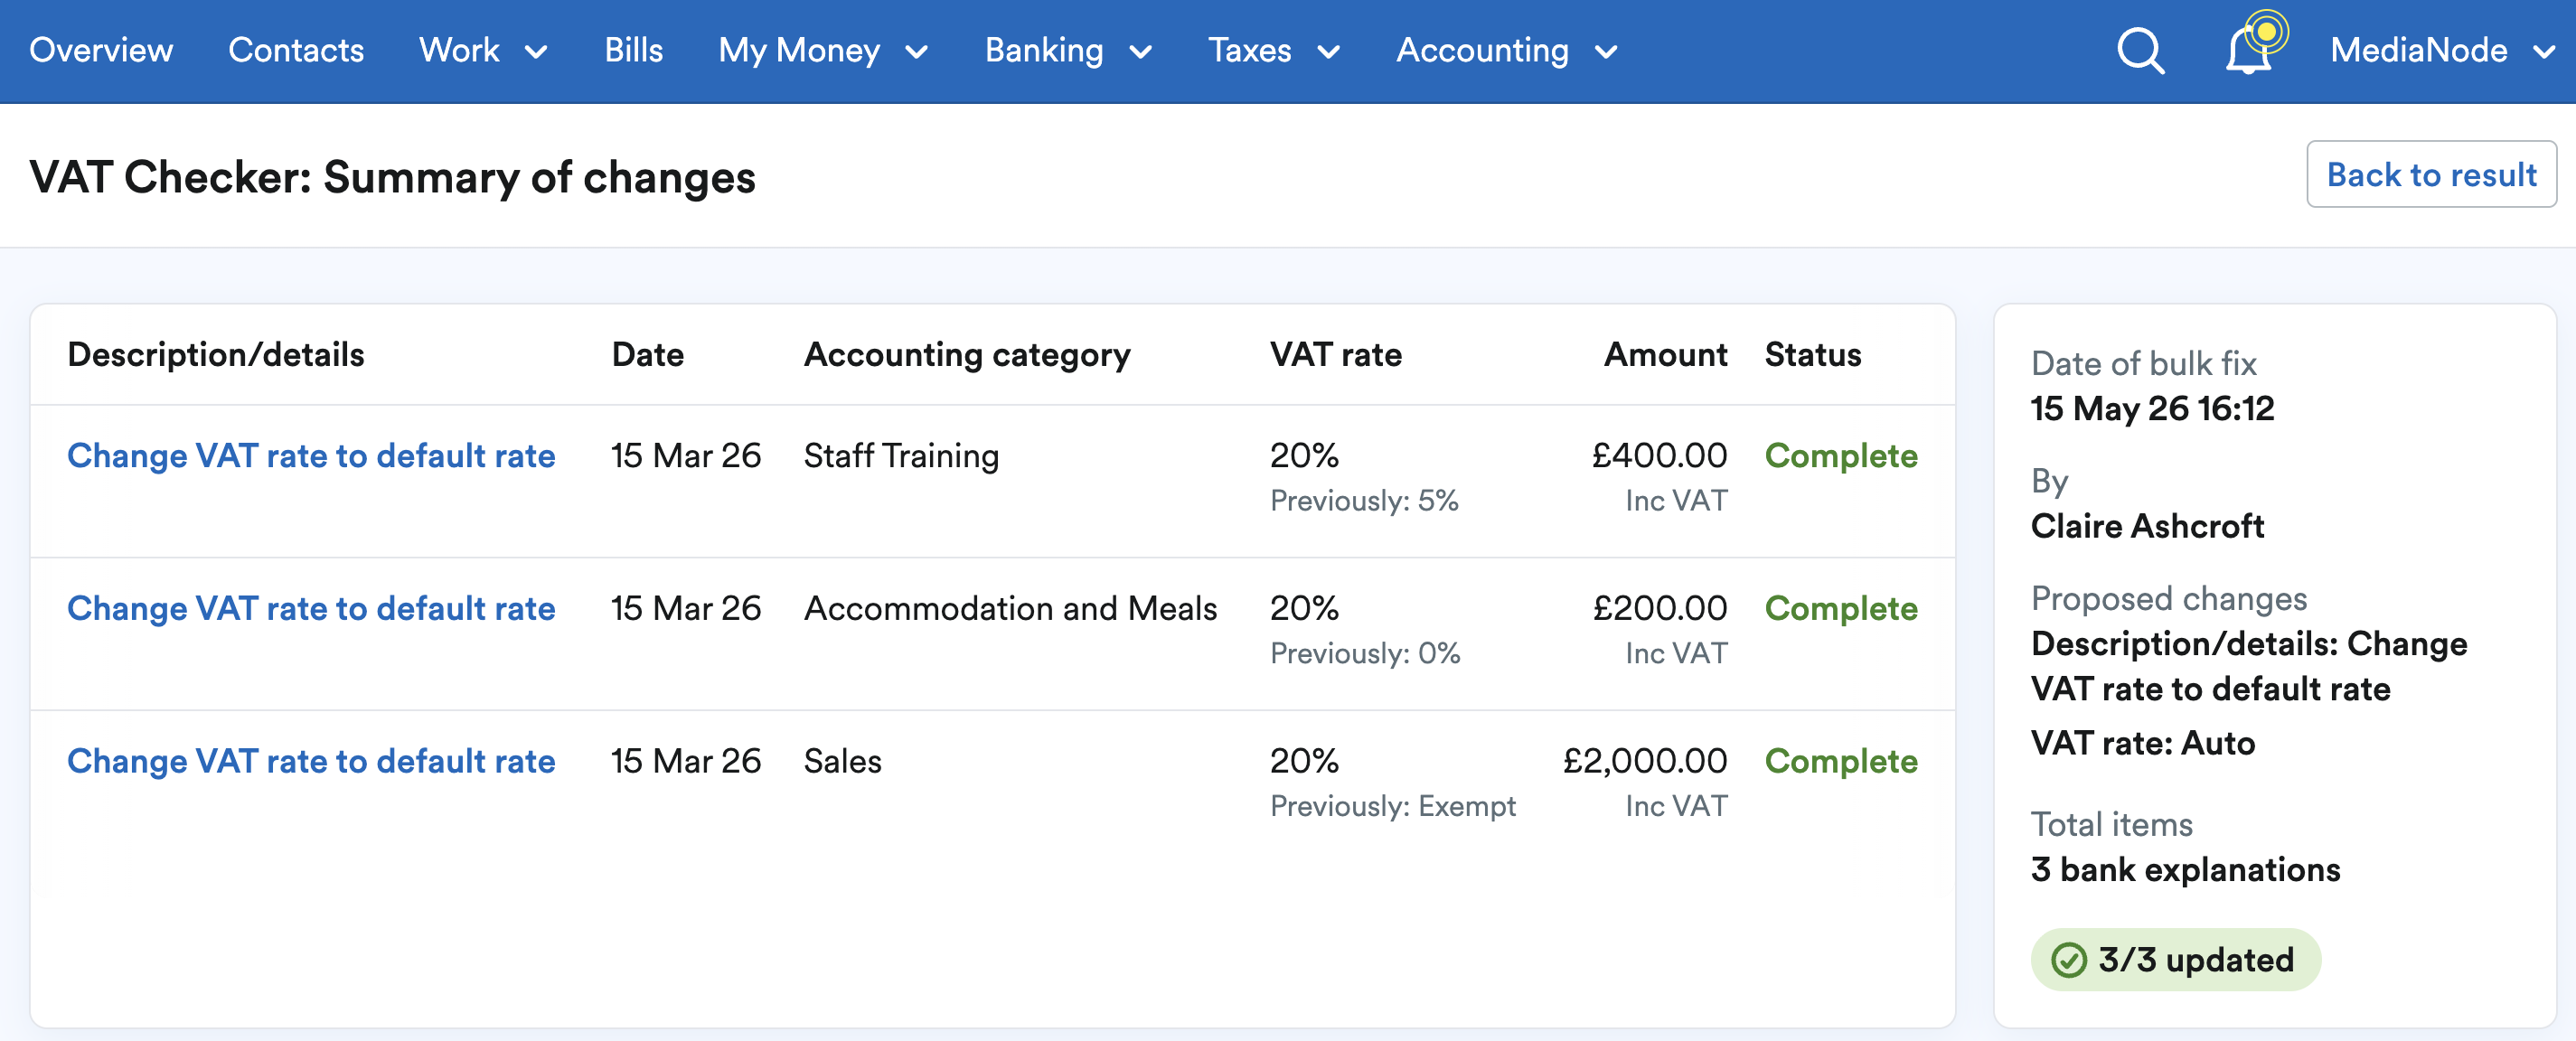Click the 'Date of bulk fix' label

[2143, 364]
